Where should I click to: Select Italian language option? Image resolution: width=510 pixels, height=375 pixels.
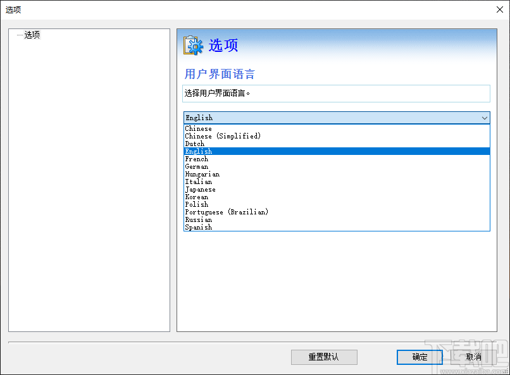point(337,181)
